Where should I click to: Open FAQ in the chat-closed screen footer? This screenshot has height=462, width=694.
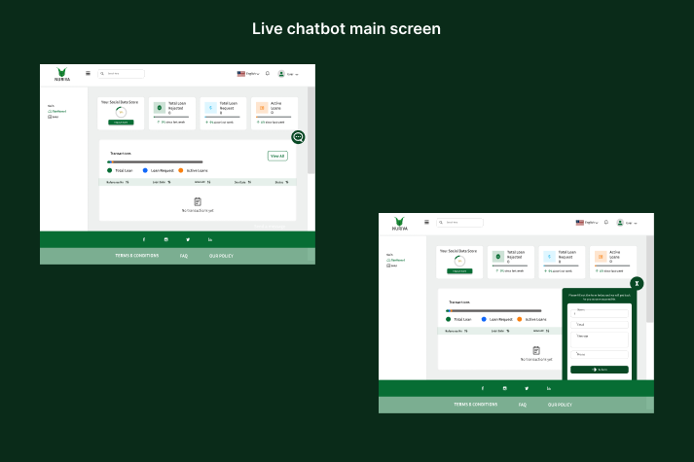click(x=183, y=256)
